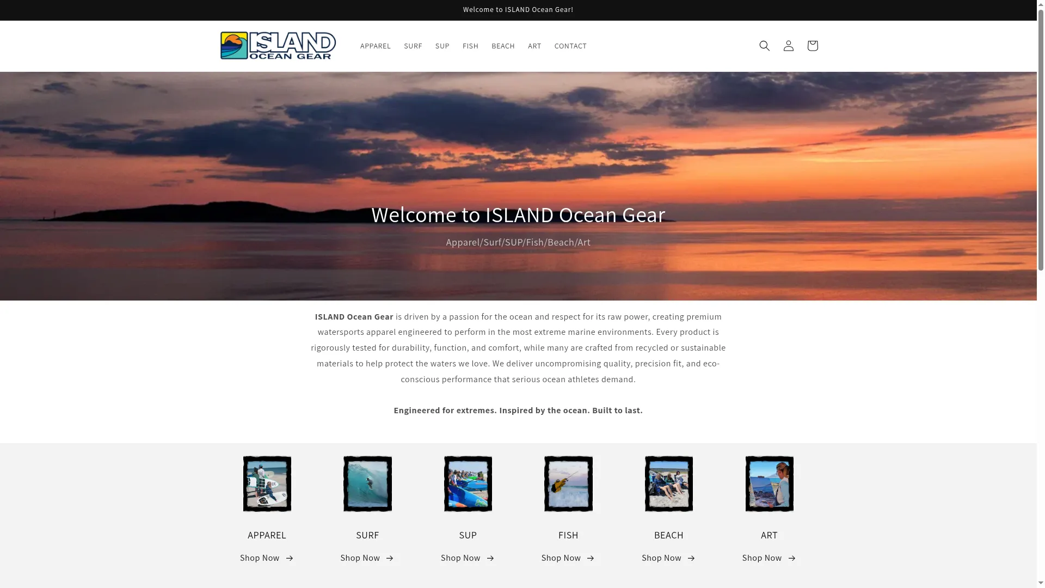Click the SURF heading below the thumbnail
Screen dimensions: 1045x588
pos(367,535)
